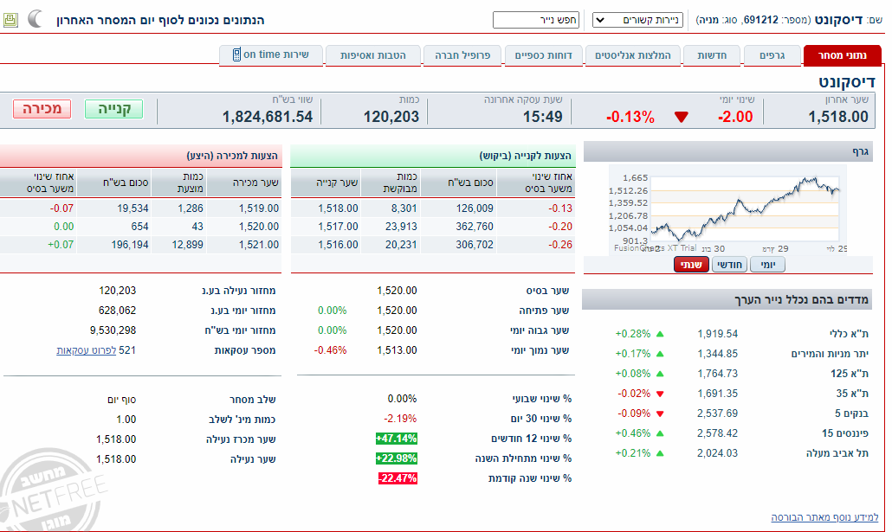Click the daily turnover 9,530,298 value
The width and height of the screenshot is (892, 532).
(x=113, y=330)
